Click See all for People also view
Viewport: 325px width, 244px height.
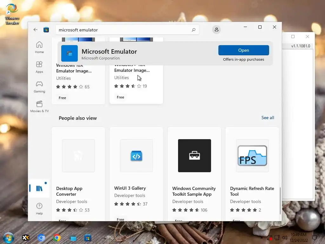click(268, 118)
